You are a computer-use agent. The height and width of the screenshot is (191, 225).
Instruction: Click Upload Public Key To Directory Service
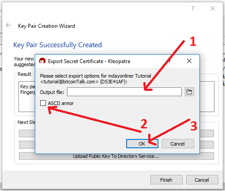116,156
